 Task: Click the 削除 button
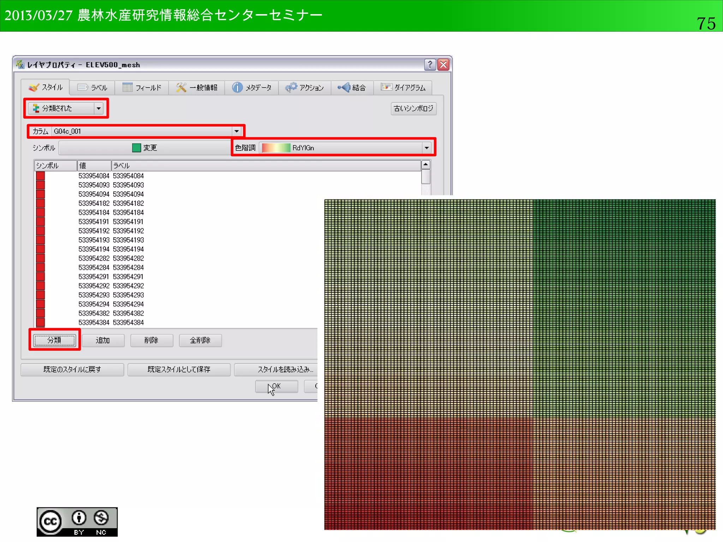pos(152,340)
